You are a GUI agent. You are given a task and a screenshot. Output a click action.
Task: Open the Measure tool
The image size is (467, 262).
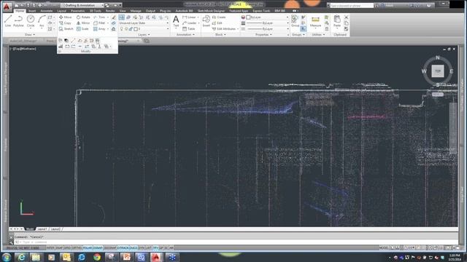[315, 22]
